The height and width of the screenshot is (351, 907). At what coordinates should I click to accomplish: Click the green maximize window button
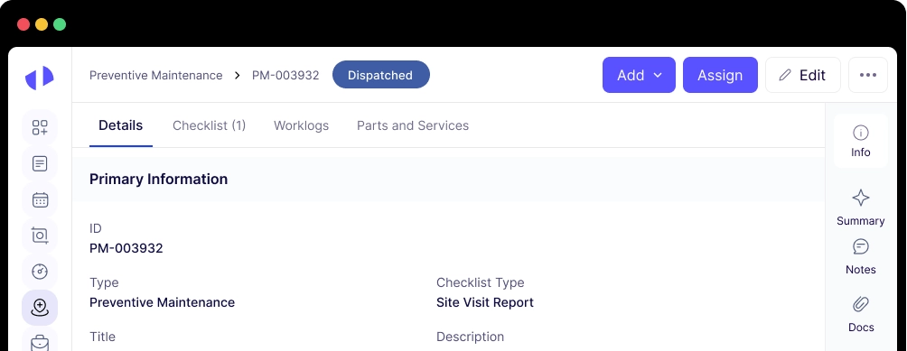(x=60, y=24)
